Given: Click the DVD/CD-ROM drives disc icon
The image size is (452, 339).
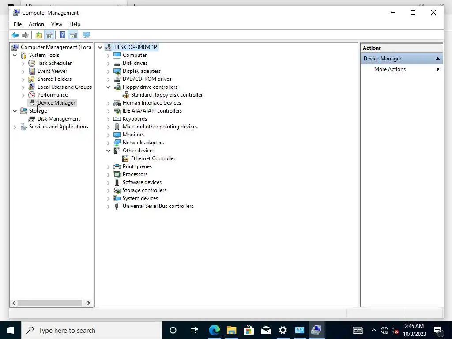Looking at the screenshot, I should [117, 79].
